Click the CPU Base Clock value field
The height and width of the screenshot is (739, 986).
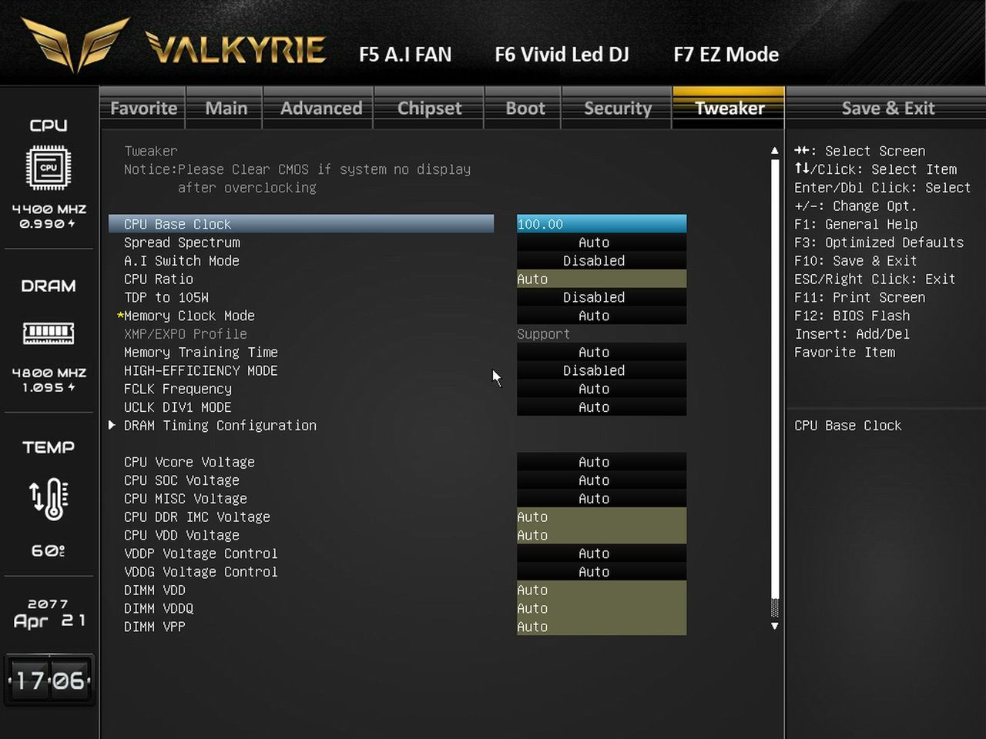(602, 224)
